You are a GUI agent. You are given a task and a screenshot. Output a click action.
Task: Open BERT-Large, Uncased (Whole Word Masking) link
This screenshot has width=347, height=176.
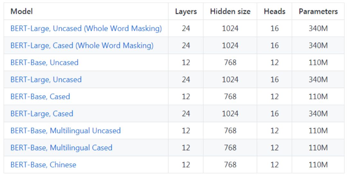click(86, 29)
